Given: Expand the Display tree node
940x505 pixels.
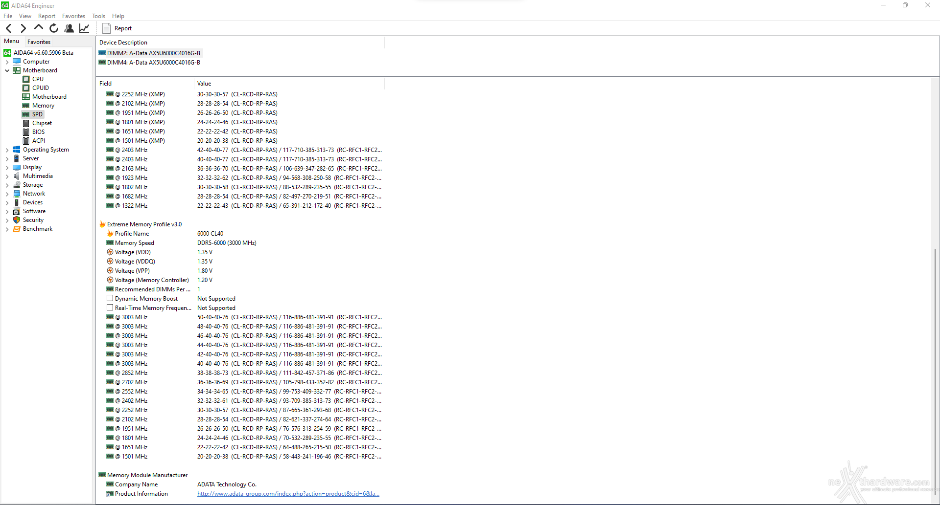Looking at the screenshot, I should pos(7,168).
